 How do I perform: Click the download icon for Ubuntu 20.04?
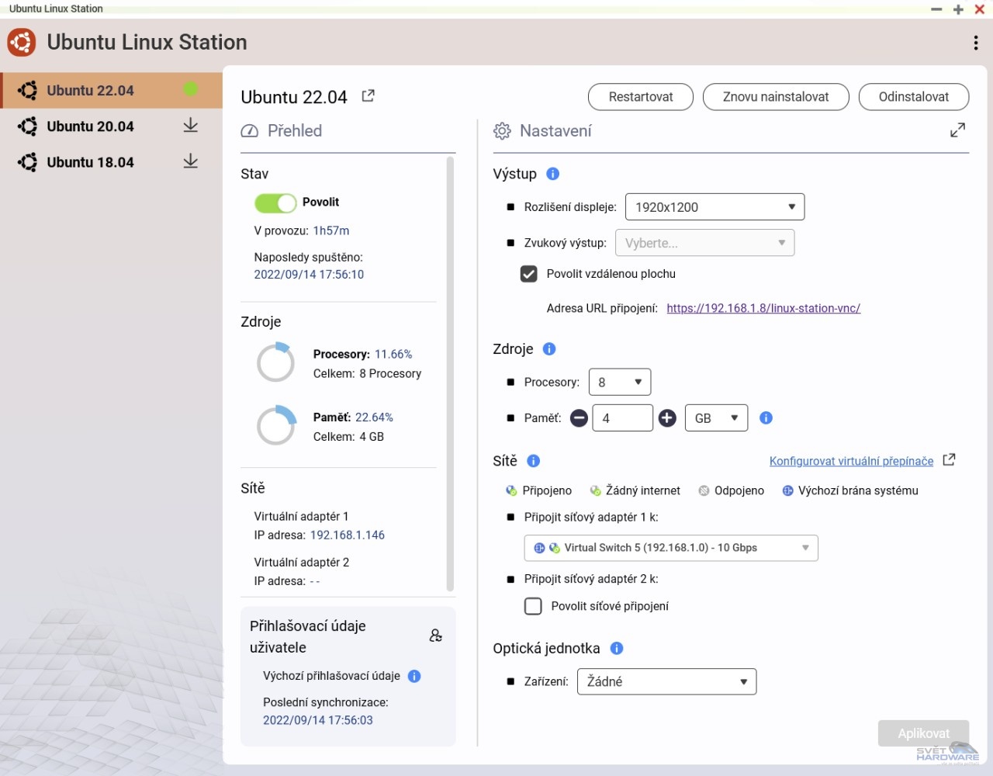[190, 126]
